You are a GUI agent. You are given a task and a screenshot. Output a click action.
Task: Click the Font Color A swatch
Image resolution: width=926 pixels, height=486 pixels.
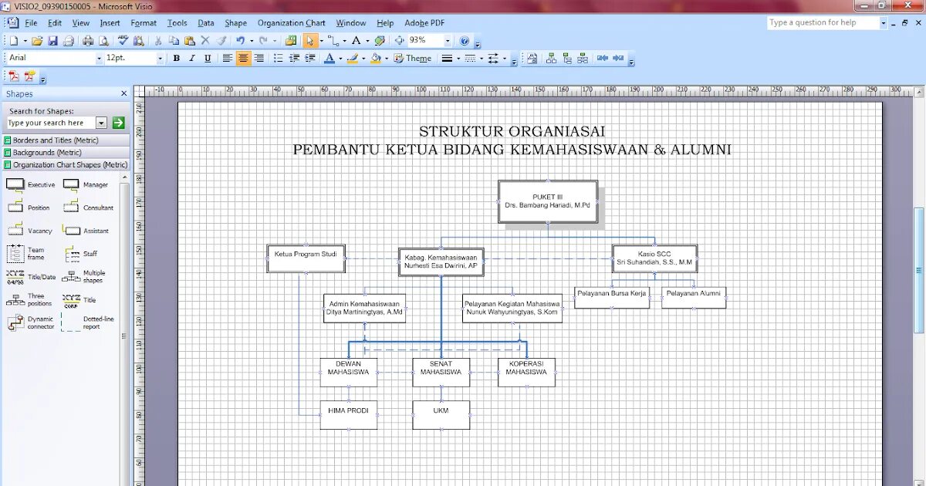[330, 58]
